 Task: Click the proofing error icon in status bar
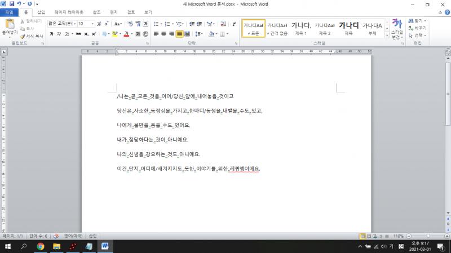[x=56, y=236]
